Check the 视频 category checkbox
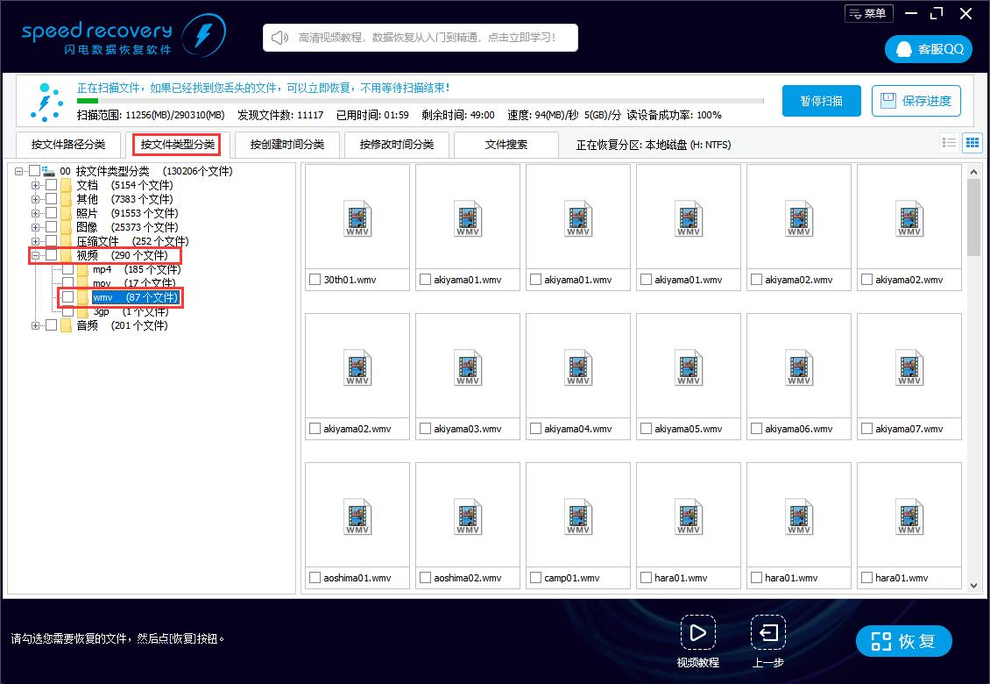This screenshot has height=684, width=990. tap(51, 255)
